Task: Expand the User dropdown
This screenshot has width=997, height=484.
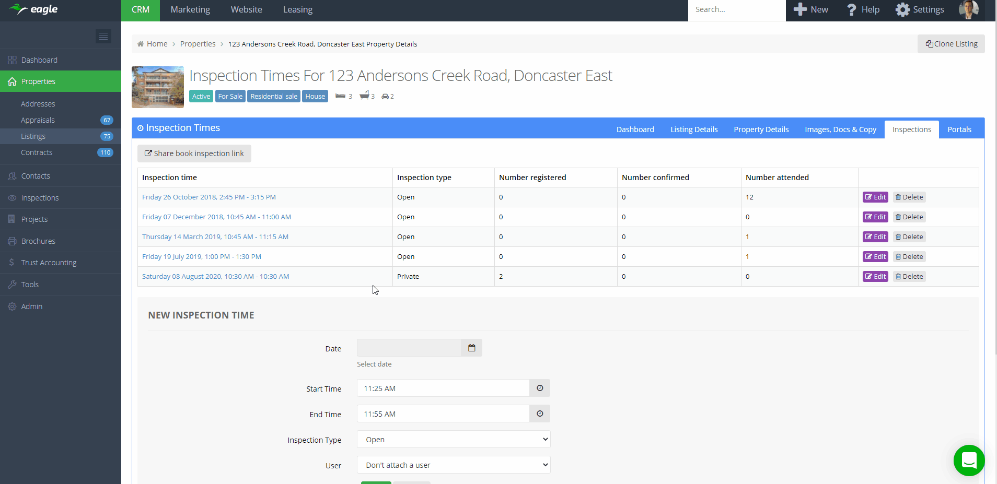Action: coord(453,465)
